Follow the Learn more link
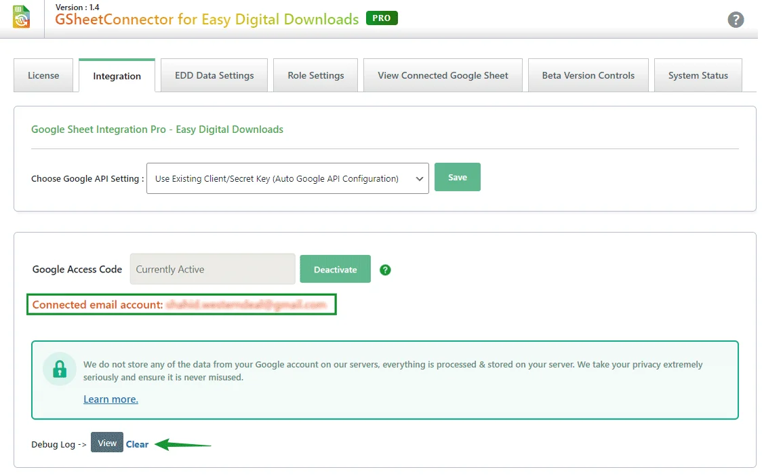Screen dimensions: 762x476 click(111, 399)
